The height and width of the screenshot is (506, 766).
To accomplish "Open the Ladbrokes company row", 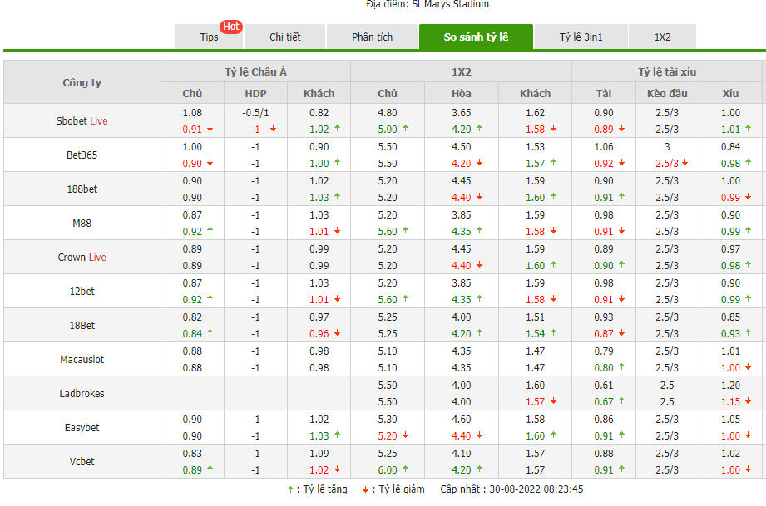I will click(x=82, y=393).
